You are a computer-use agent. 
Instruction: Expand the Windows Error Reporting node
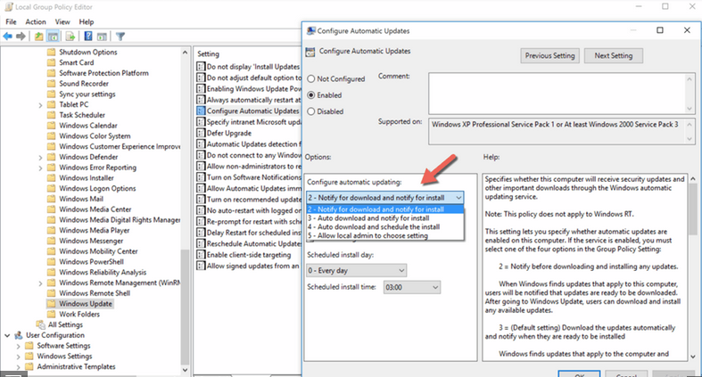click(x=40, y=168)
